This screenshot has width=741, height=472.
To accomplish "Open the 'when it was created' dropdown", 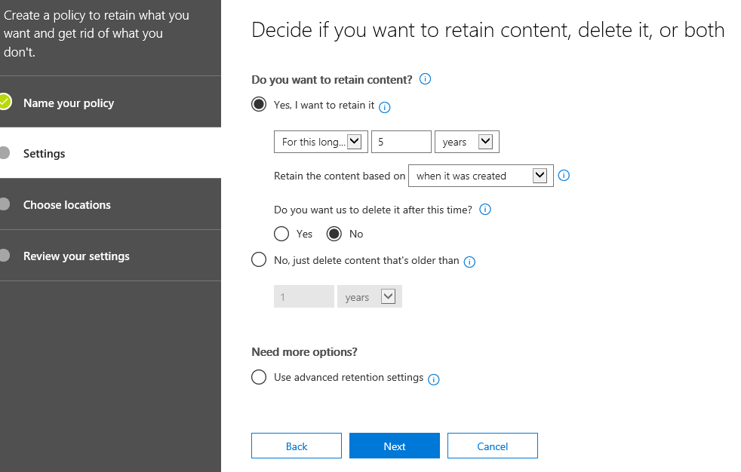I will (480, 176).
